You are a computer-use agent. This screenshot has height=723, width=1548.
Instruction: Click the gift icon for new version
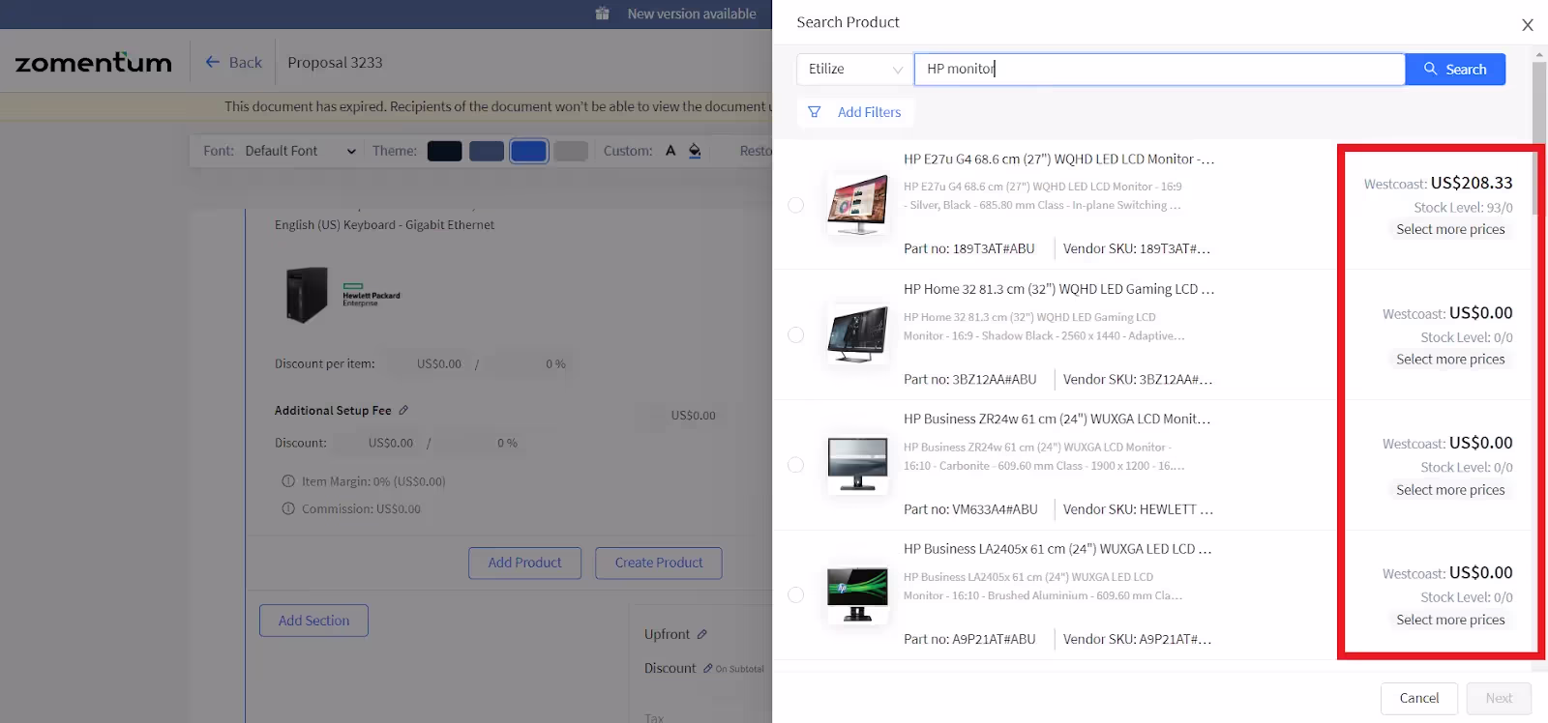click(603, 14)
